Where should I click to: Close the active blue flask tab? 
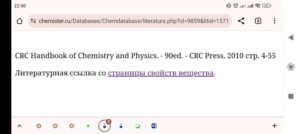click(109, 121)
